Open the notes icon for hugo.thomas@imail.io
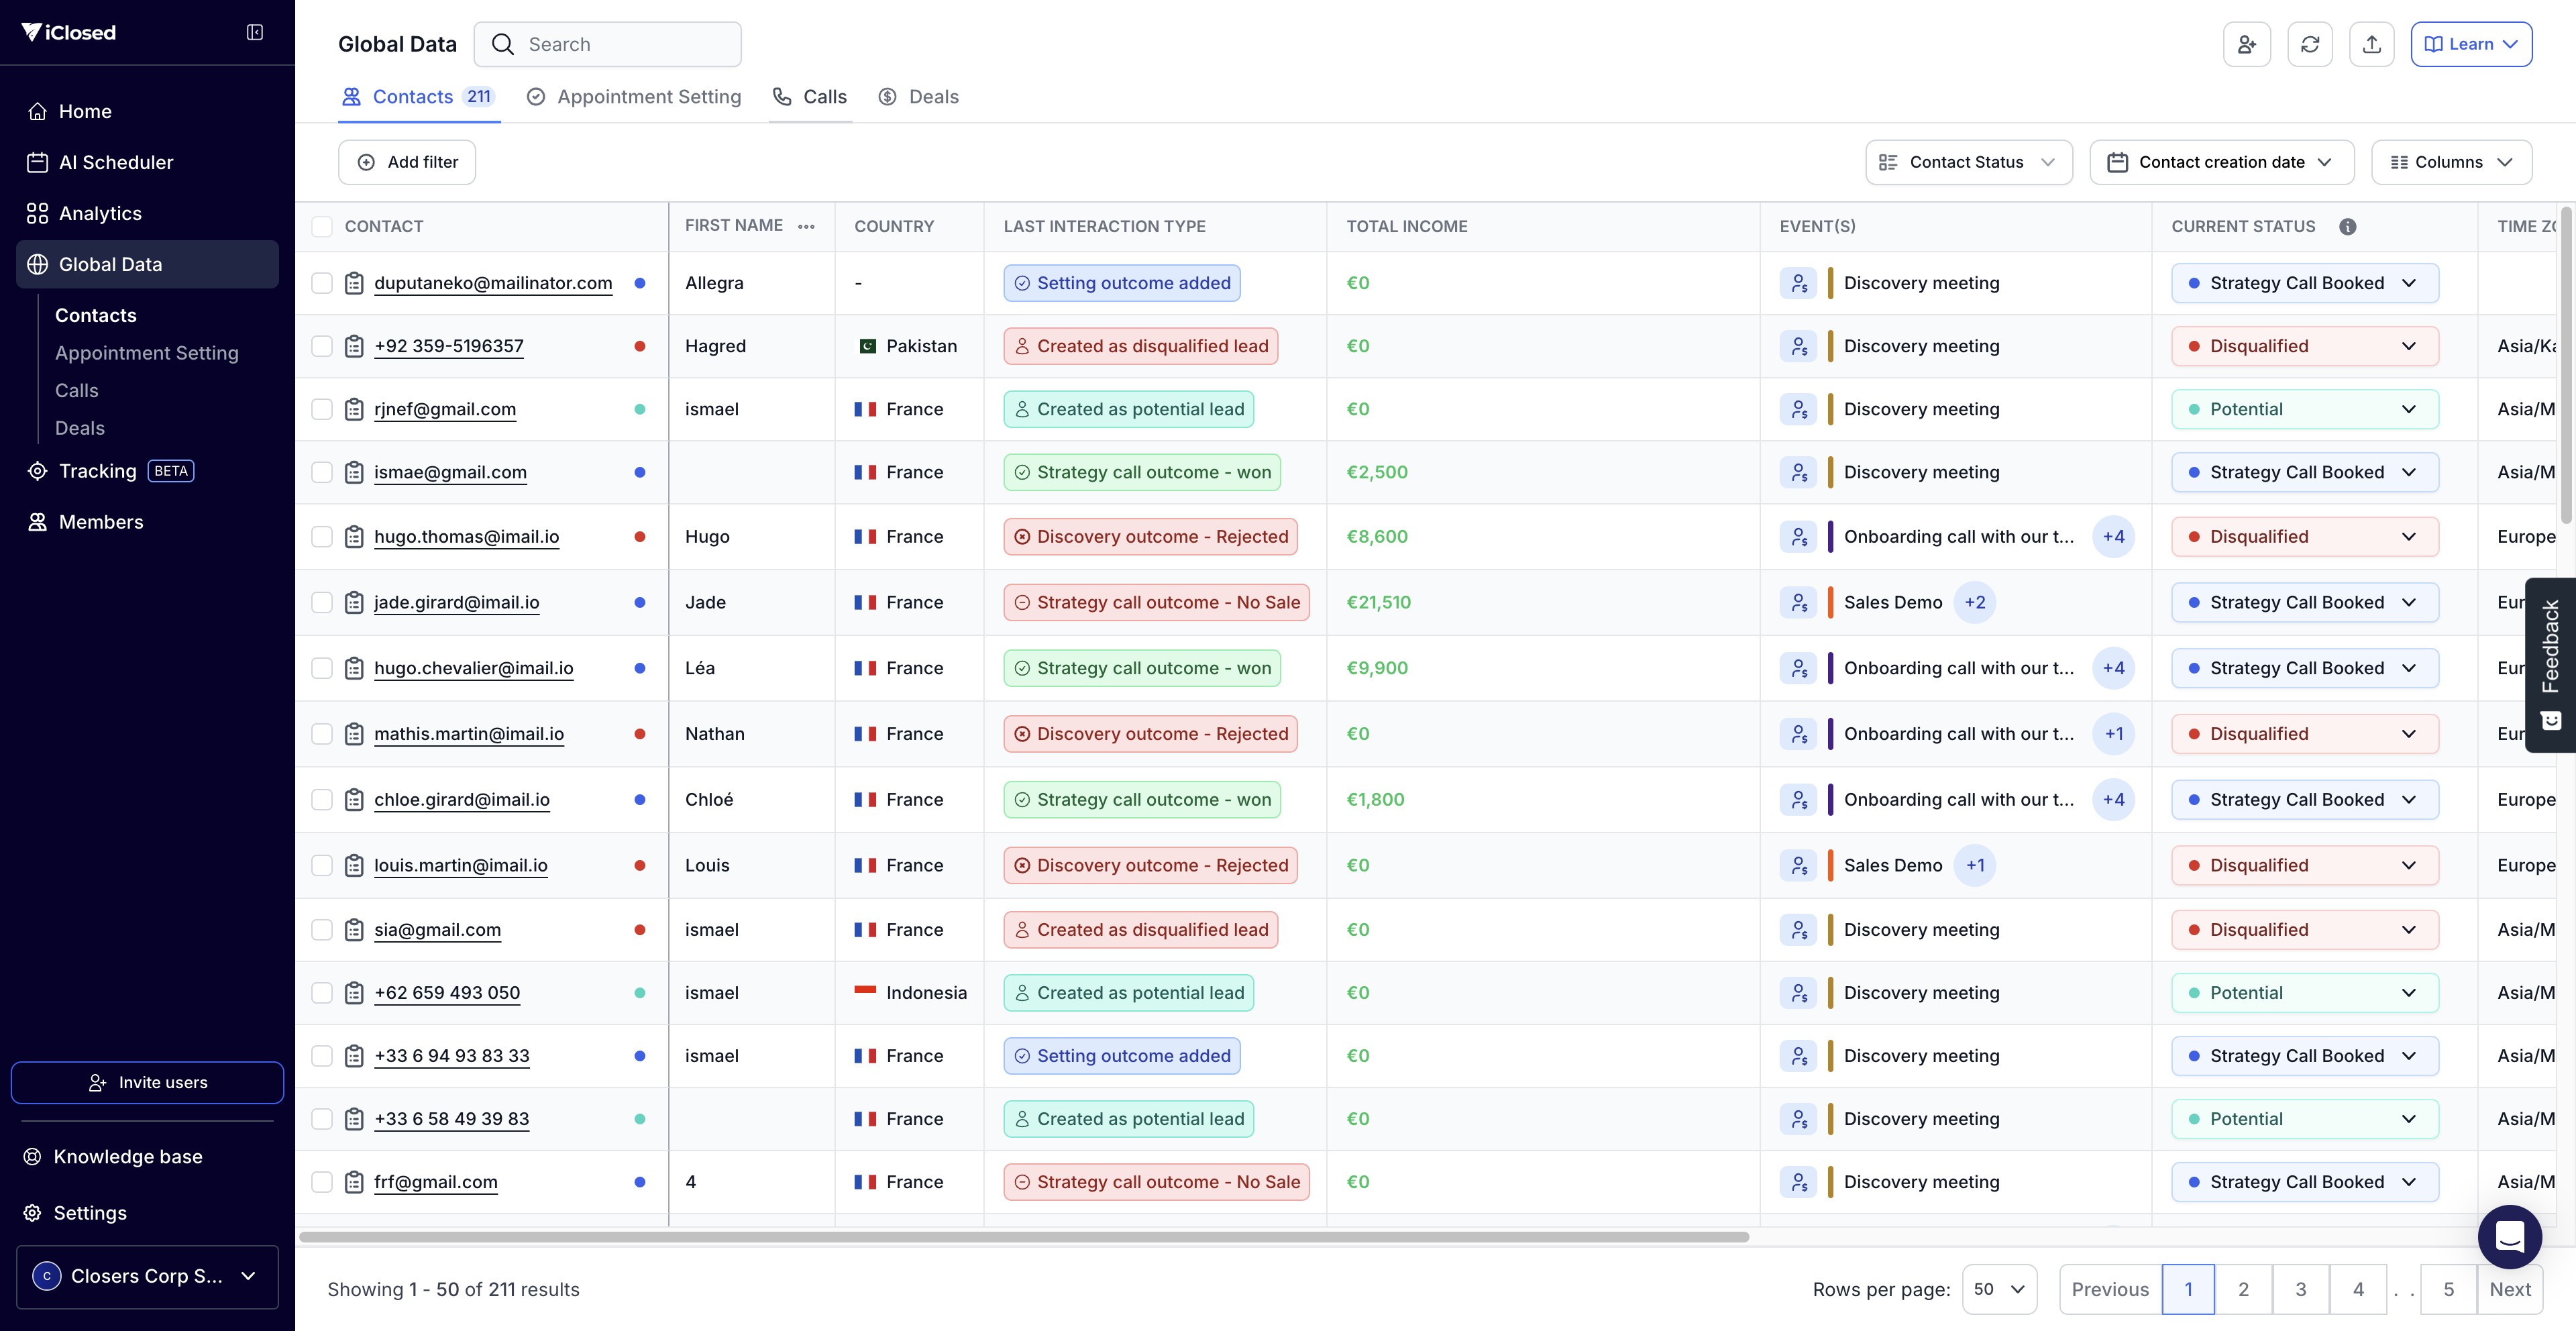Viewport: 2576px width, 1331px height. coord(354,537)
